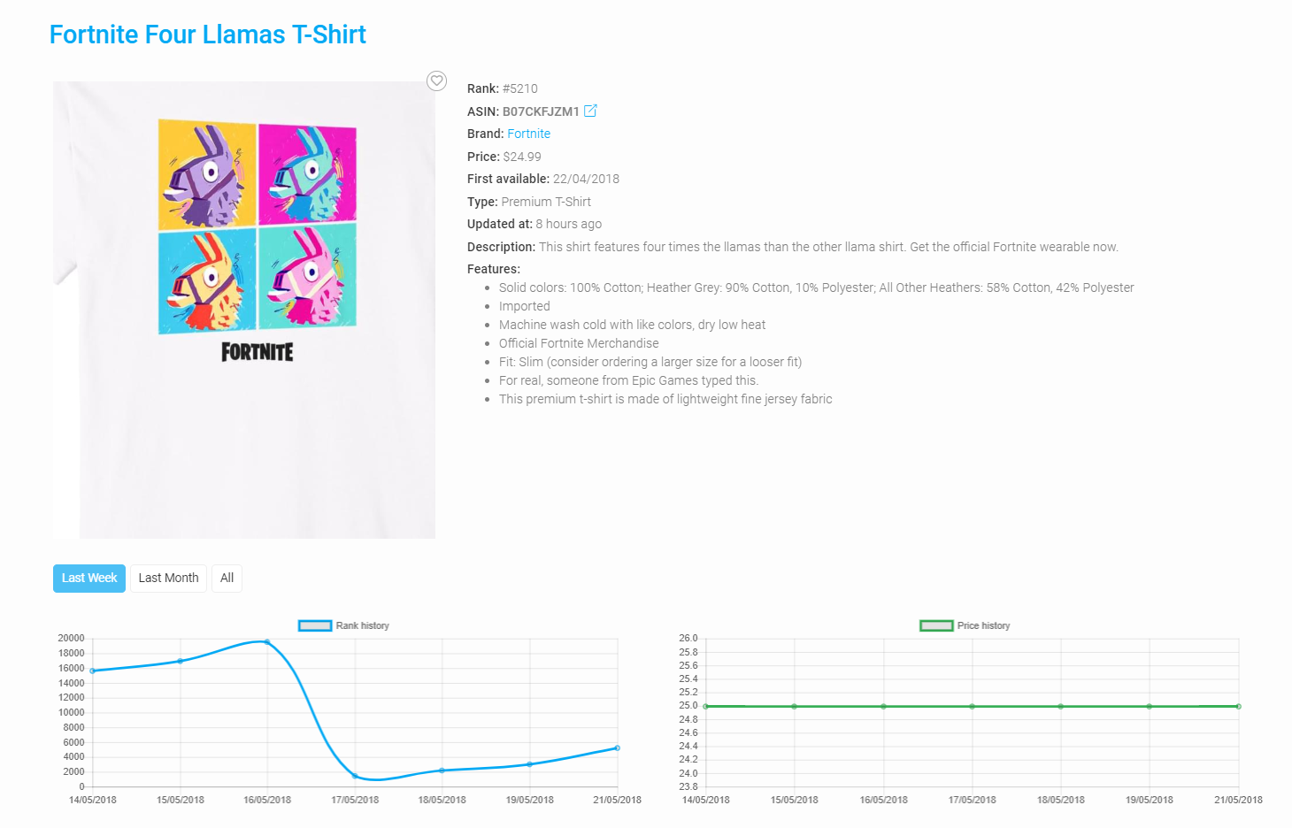The width and height of the screenshot is (1292, 828).
Task: Toggle the Rank history legend box
Action: point(315,625)
